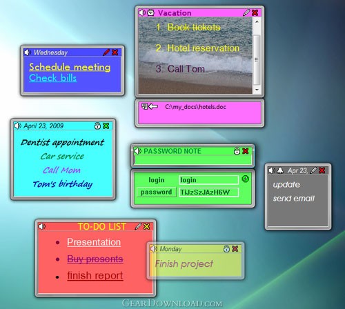The width and height of the screenshot is (345, 309).
Task: Click into the login input field
Action: (x=208, y=180)
